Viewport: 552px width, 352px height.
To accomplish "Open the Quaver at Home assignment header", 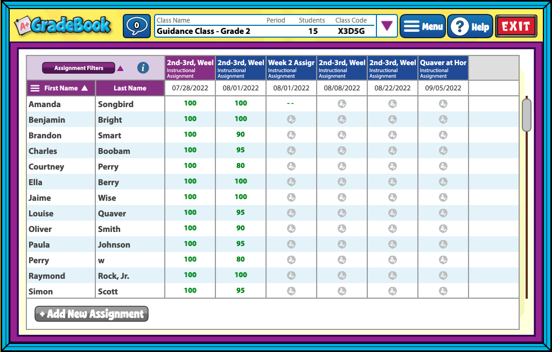I will [443, 68].
